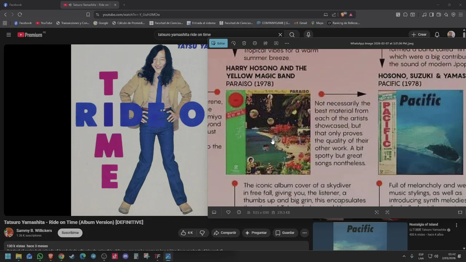The width and height of the screenshot is (466, 262).
Task: Click image dimensions 1125 x 1310 text
Action: click(x=261, y=213)
